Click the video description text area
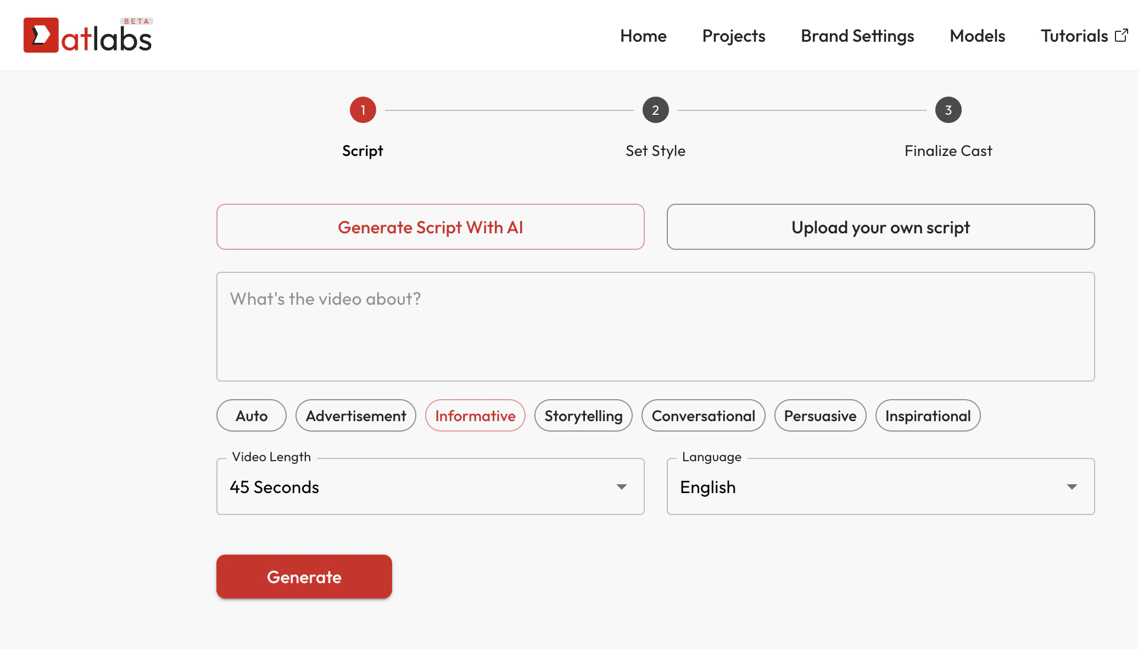 coord(655,327)
